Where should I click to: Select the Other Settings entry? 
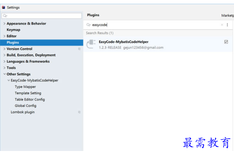pos(18,74)
